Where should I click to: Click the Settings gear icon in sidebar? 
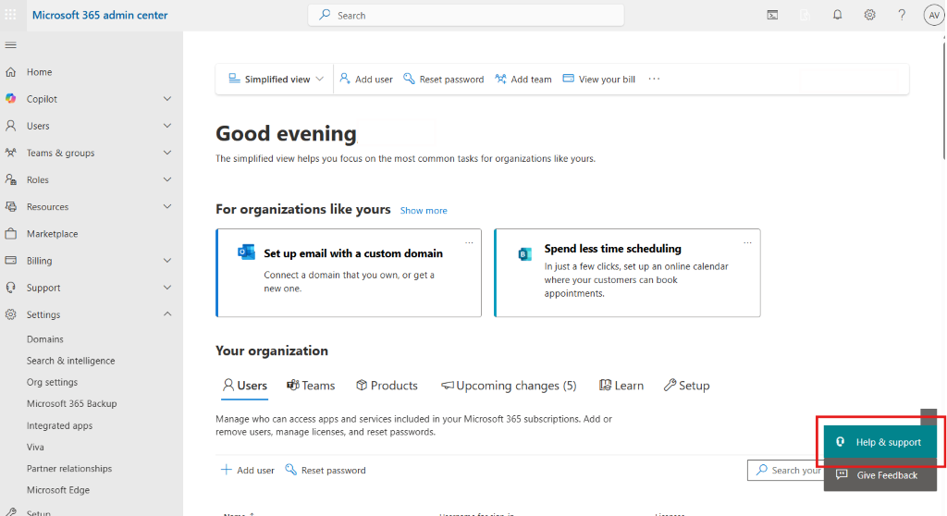pyautogui.click(x=11, y=314)
